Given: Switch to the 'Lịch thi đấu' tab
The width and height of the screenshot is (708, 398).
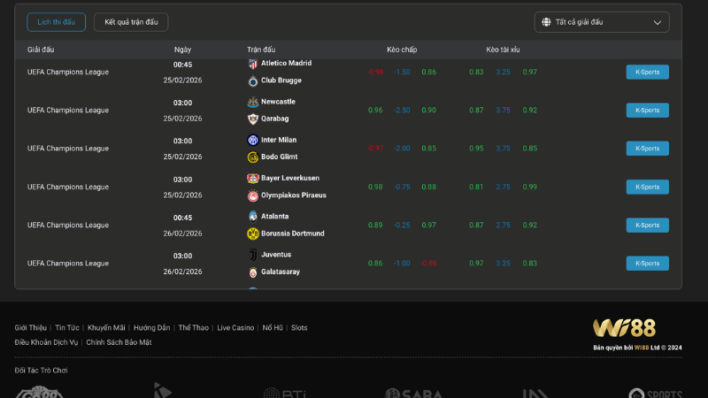Looking at the screenshot, I should click(x=56, y=22).
